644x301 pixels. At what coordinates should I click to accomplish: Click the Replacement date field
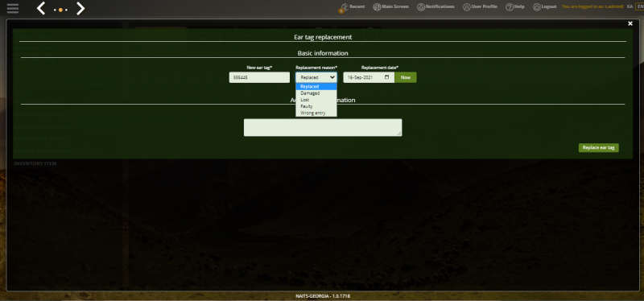click(x=369, y=77)
